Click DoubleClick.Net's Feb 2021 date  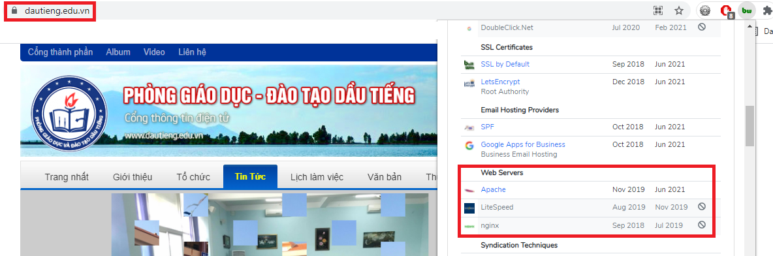[670, 27]
